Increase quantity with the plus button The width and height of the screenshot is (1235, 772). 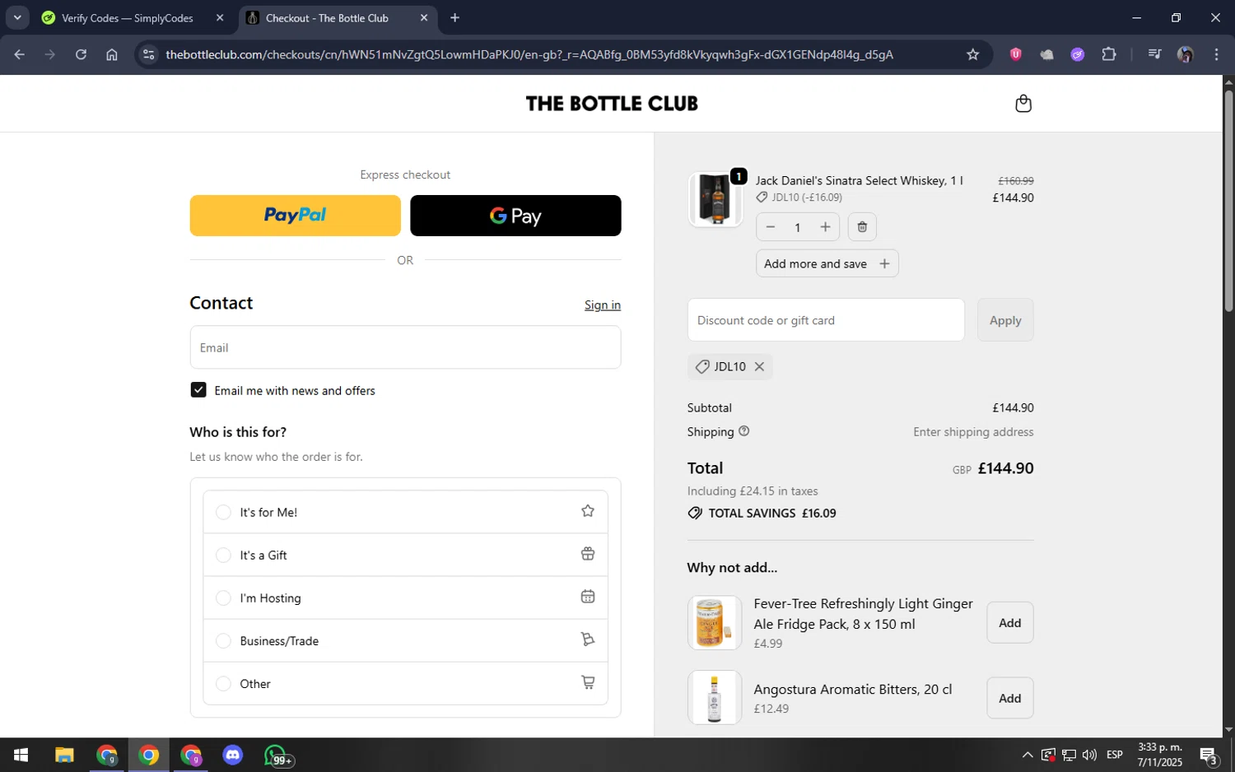pyautogui.click(x=825, y=227)
